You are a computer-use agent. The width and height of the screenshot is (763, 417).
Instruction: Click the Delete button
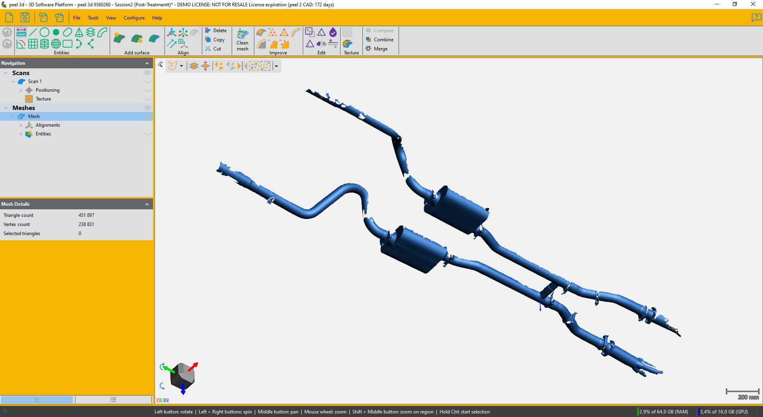point(216,31)
